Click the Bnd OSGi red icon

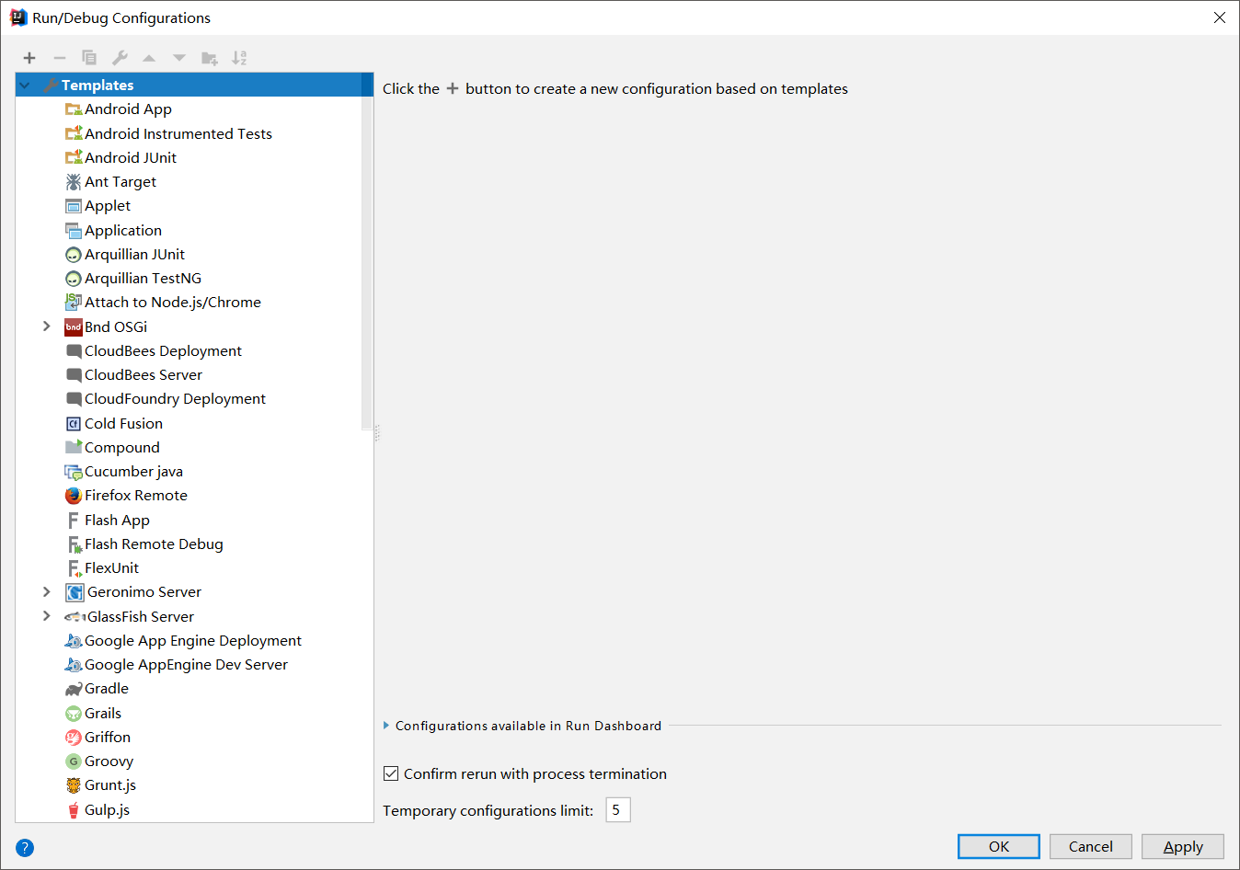tap(74, 327)
